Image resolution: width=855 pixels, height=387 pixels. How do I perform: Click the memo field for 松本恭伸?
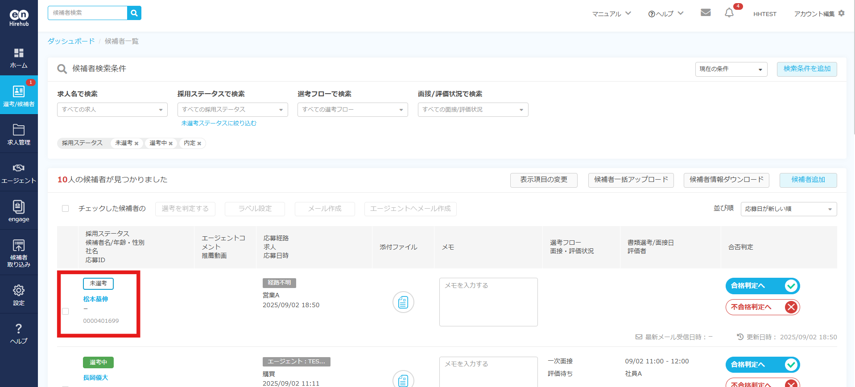click(488, 302)
